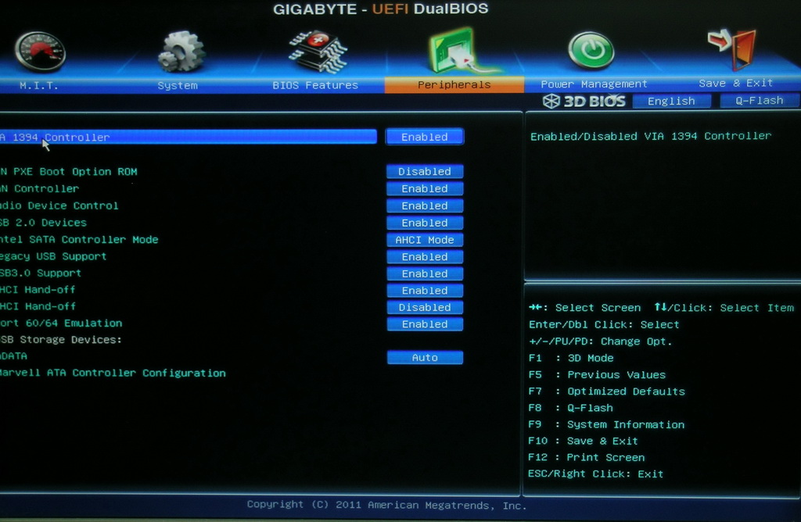801x522 pixels.
Task: Switch to the System tab
Action: click(178, 85)
